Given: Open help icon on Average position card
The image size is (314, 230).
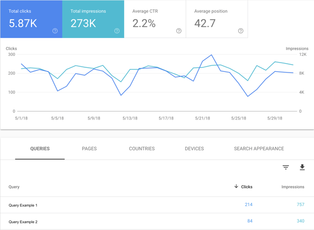Looking at the screenshot, I should click(x=241, y=31).
